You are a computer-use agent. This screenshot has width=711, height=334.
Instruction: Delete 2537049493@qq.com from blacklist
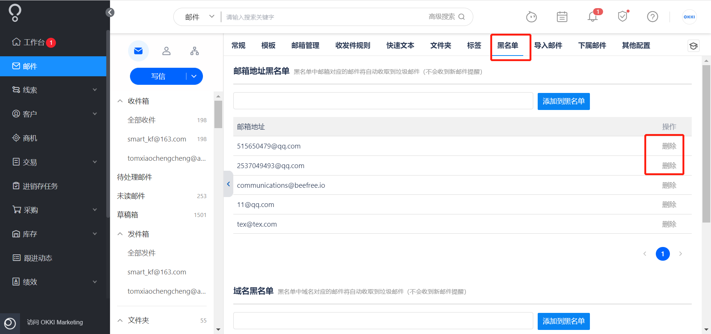[x=669, y=166]
